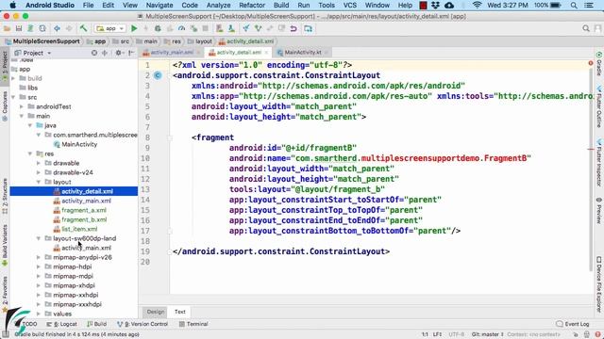The width and height of the screenshot is (604, 339).
Task: Click the class gutter icon on line 2
Action: point(158,75)
